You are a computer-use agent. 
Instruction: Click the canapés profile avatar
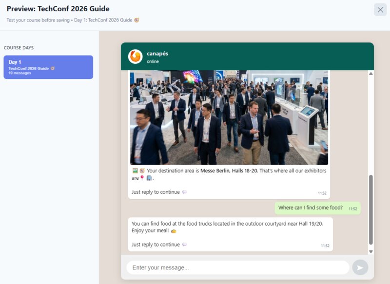pyautogui.click(x=135, y=57)
